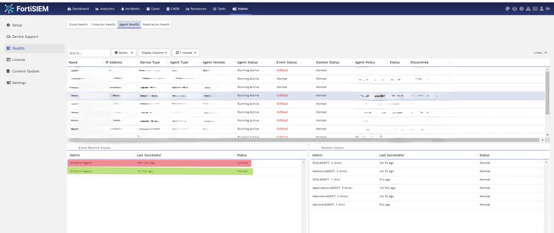The height and width of the screenshot is (233, 554).
Task: Select the Memory(AGENT, 3 mins) metric row
Action: [427, 171]
